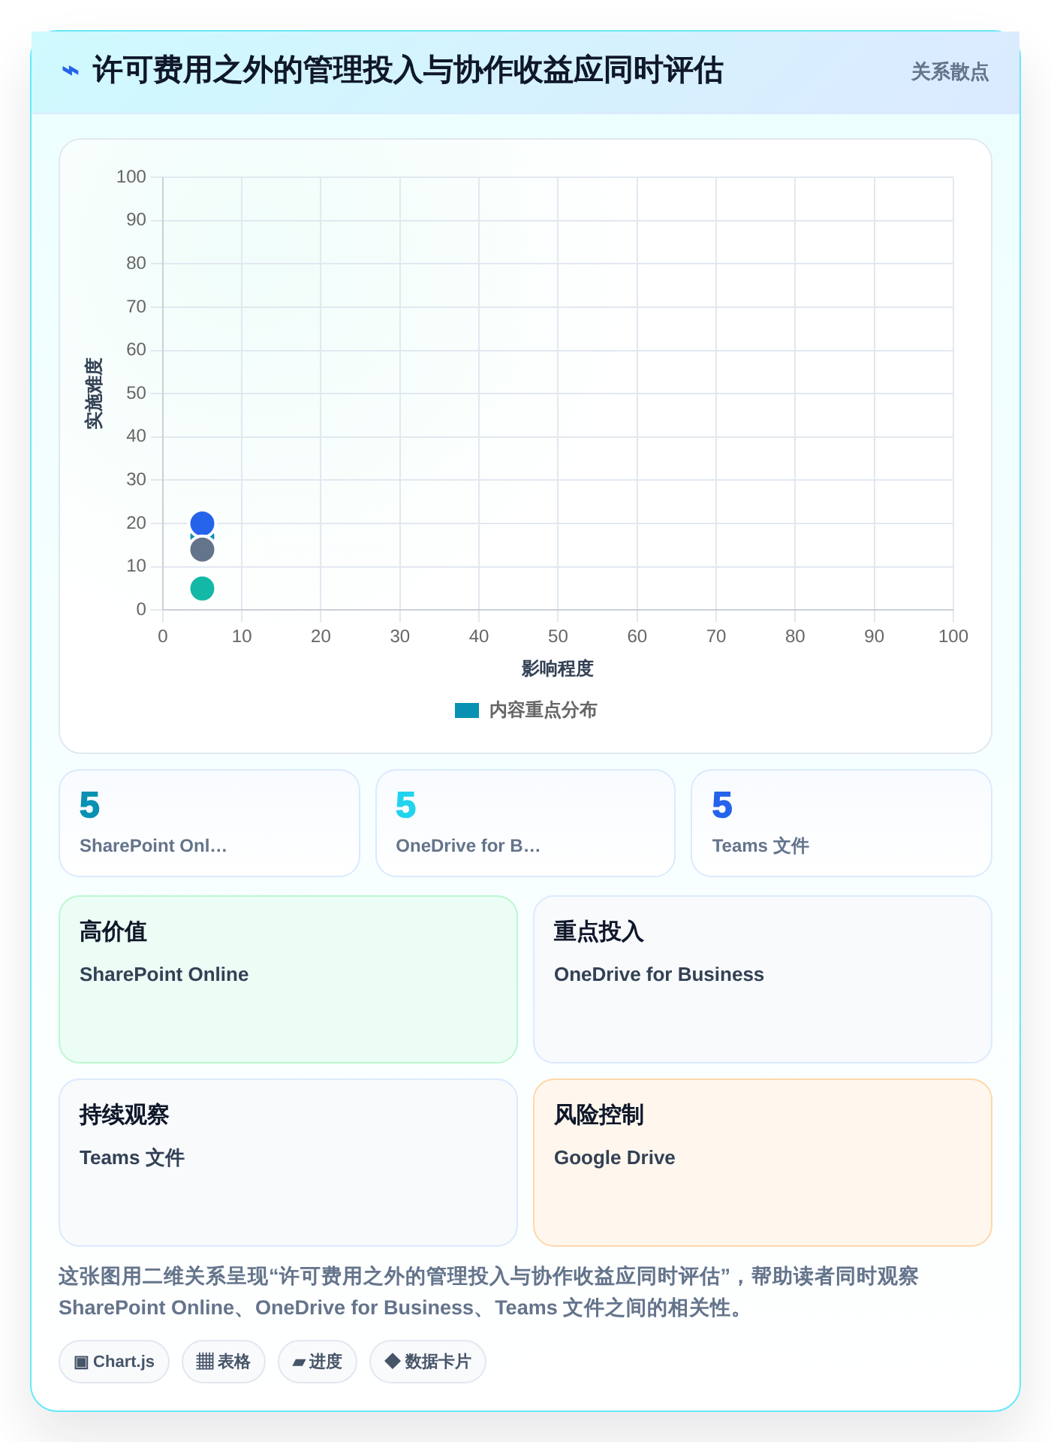1051x1442 pixels.
Task: Toggle the 内容重点分布 legend color swatch
Action: pos(467,710)
